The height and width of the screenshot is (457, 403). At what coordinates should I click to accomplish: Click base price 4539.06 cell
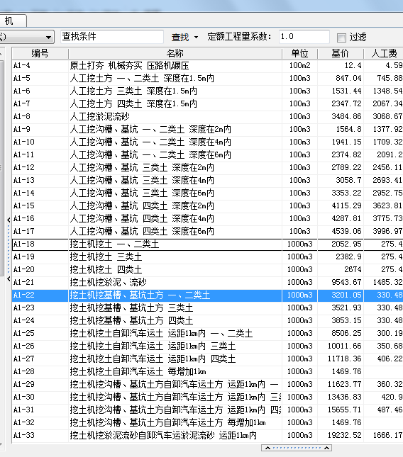(x=341, y=232)
